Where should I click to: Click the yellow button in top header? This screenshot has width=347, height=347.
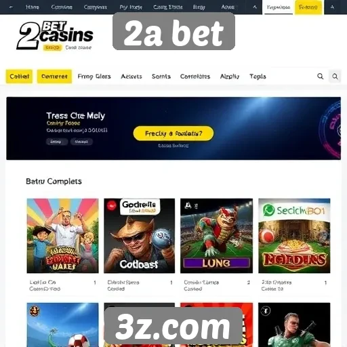coord(308,7)
